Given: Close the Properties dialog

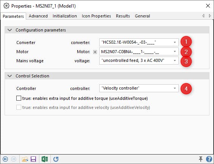Looking at the screenshot, I should click(x=208, y=6).
